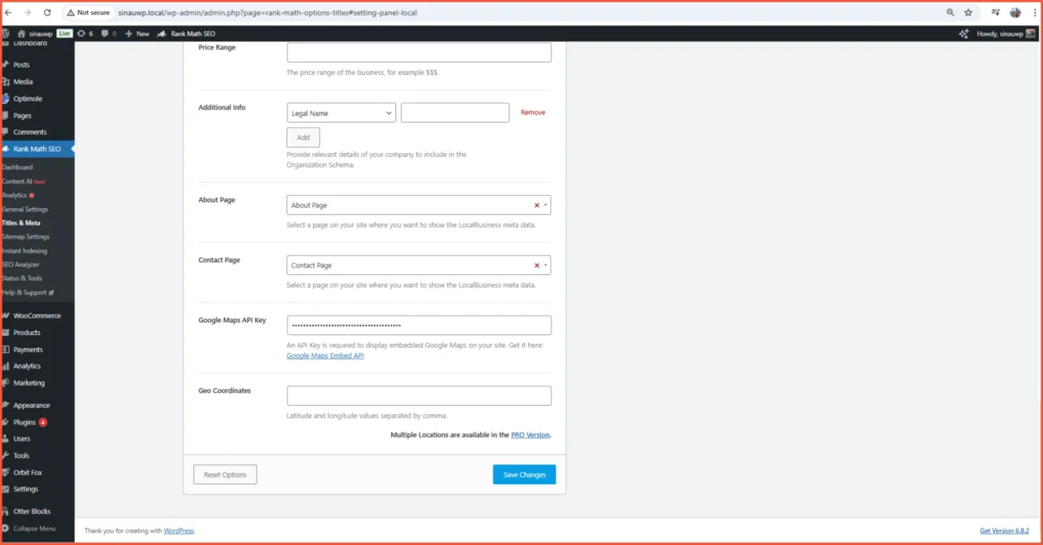Click the browser zoom magnifier icon
This screenshot has height=545, width=1043.
[950, 13]
